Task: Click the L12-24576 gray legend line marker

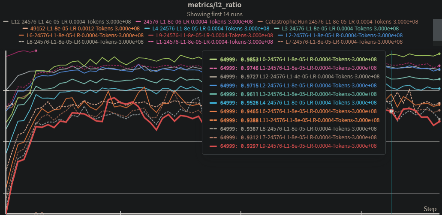Action: pos(6,21)
